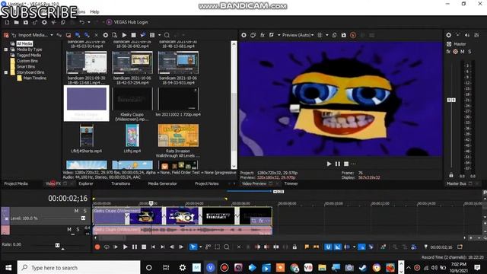Click the search media magnifier icon
This screenshot has height=274, width=487.
(x=167, y=35)
